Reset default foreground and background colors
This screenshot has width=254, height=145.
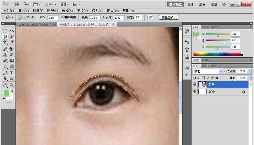tap(4, 99)
